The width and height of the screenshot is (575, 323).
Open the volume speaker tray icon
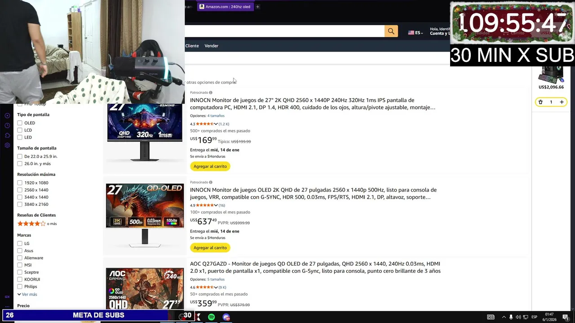coord(518,317)
